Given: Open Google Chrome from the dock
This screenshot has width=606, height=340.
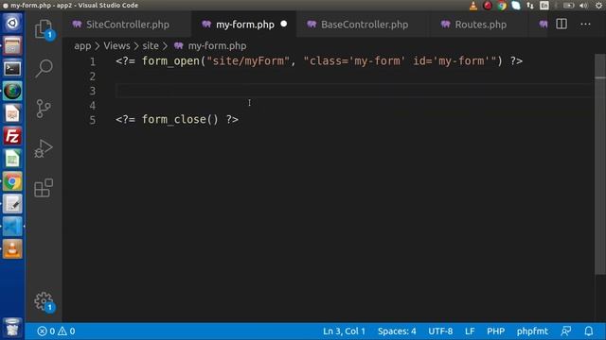Looking at the screenshot, I should [12, 181].
